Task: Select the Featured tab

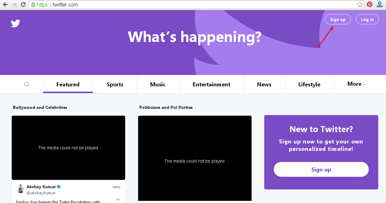Action: pos(68,84)
